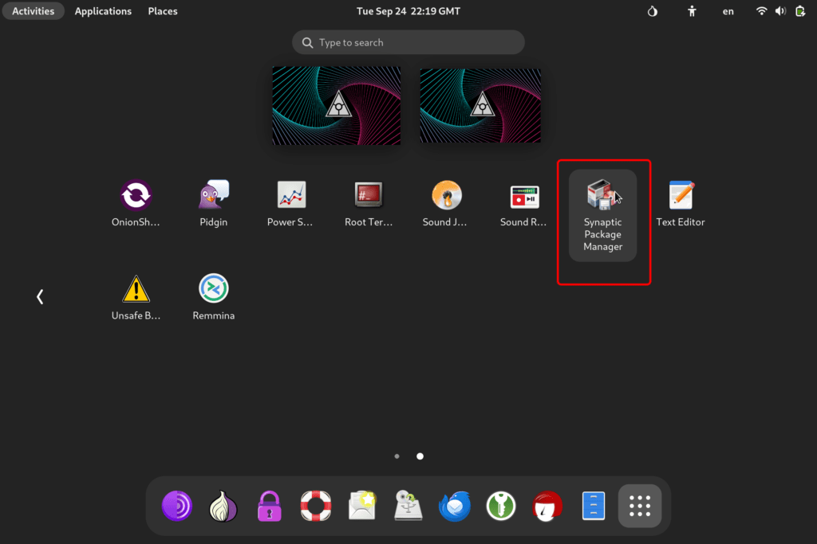
Task: Launch Kleopatra red hat icon
Action: [547, 506]
